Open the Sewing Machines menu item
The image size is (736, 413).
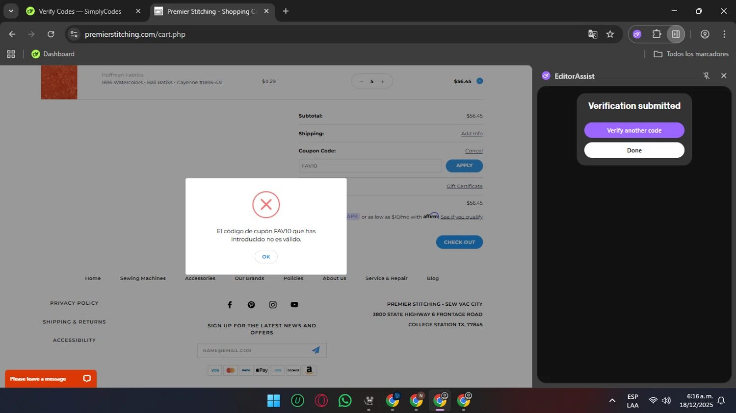143,278
